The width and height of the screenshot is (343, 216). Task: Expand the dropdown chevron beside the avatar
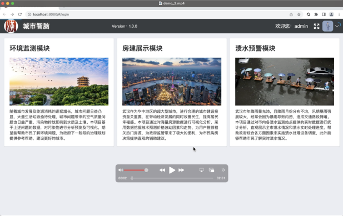pos(337,26)
